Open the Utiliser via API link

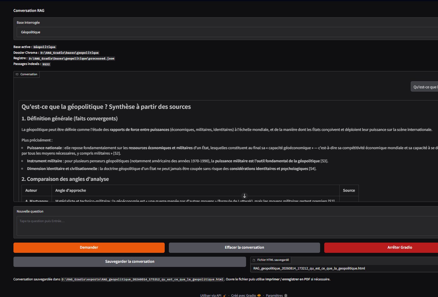coord(211,295)
